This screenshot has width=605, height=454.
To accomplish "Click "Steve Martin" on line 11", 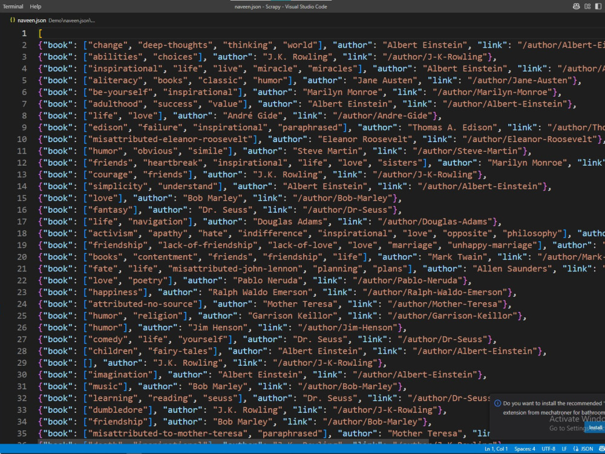I will tap(327, 151).
